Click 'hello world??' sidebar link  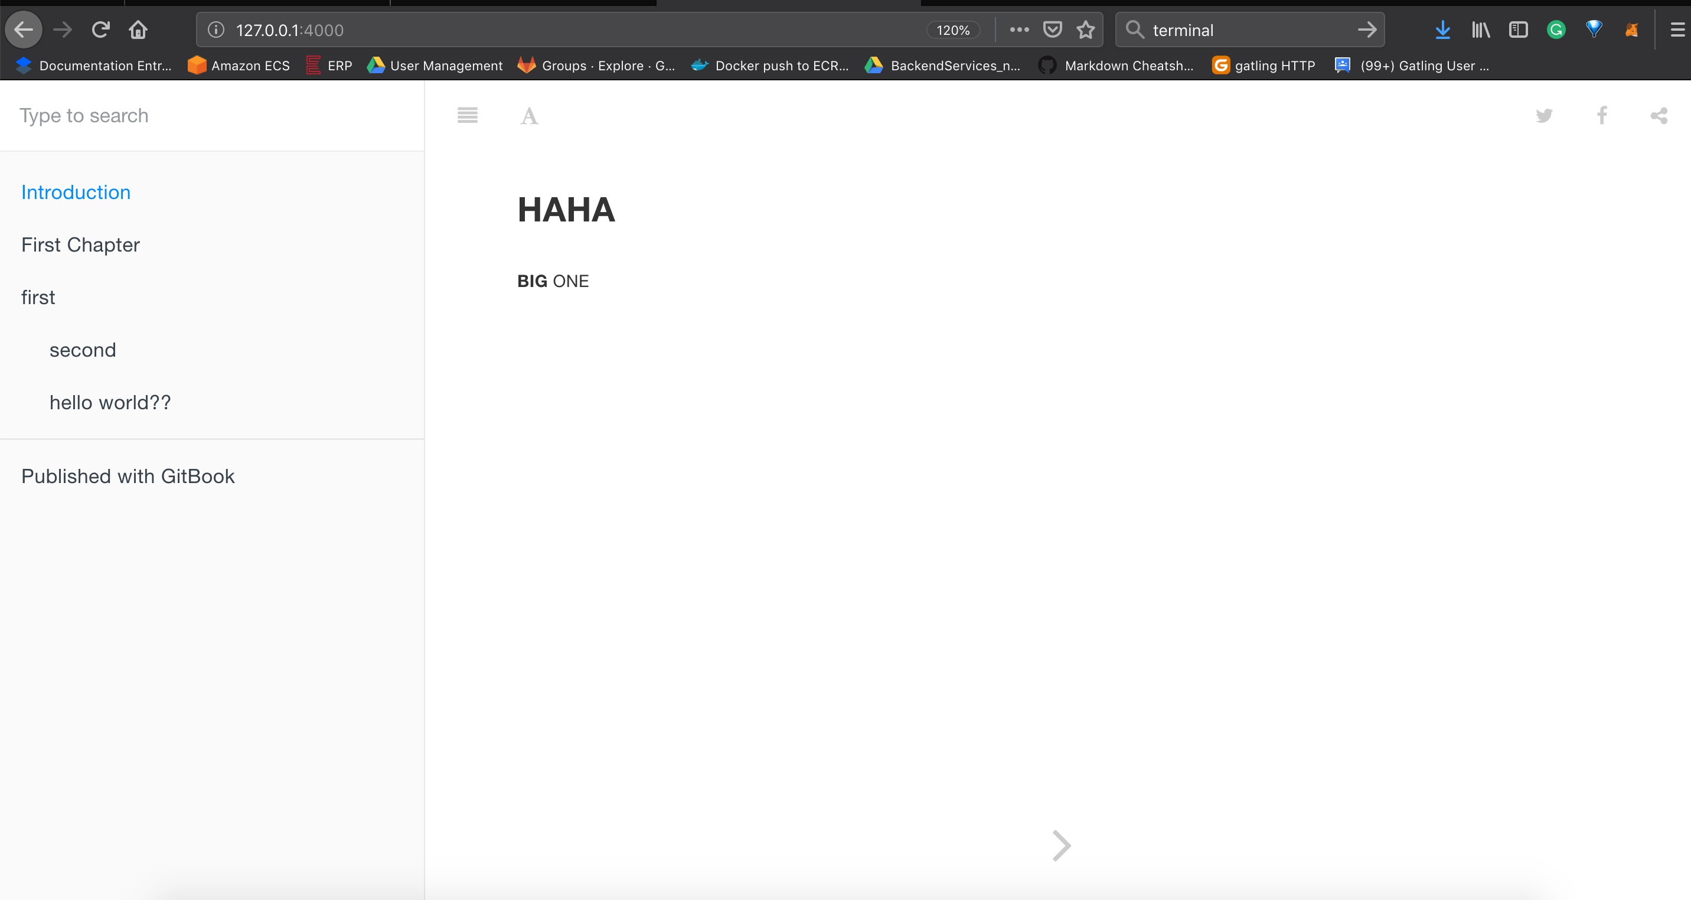coord(110,403)
